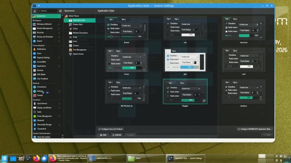The image size is (291, 163).
Task: Click Configure Icons and Toolbars button
Action: coord(110,129)
